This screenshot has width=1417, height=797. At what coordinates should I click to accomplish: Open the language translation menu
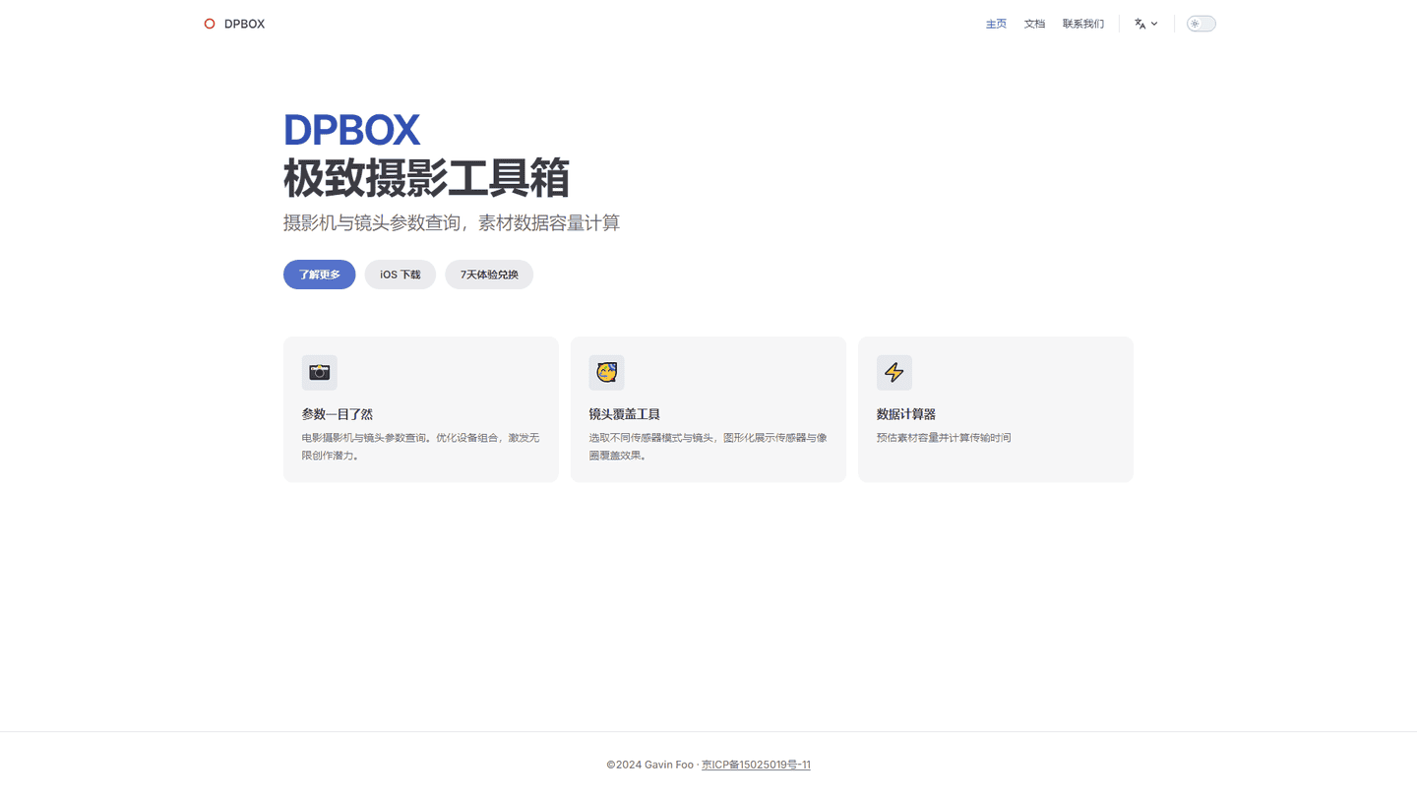point(1146,24)
